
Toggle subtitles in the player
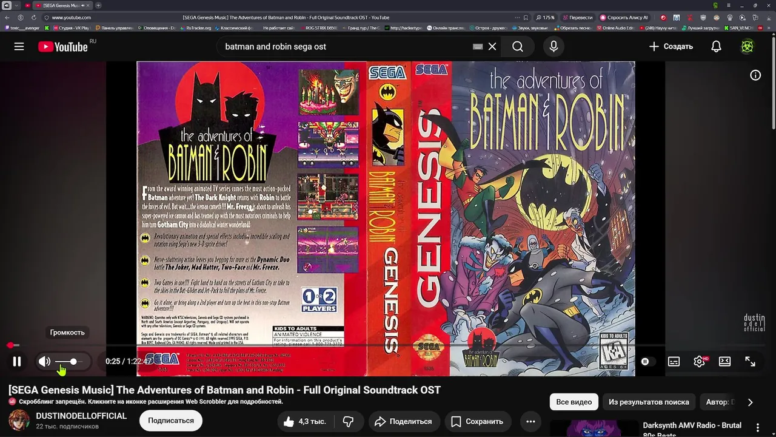(x=674, y=362)
